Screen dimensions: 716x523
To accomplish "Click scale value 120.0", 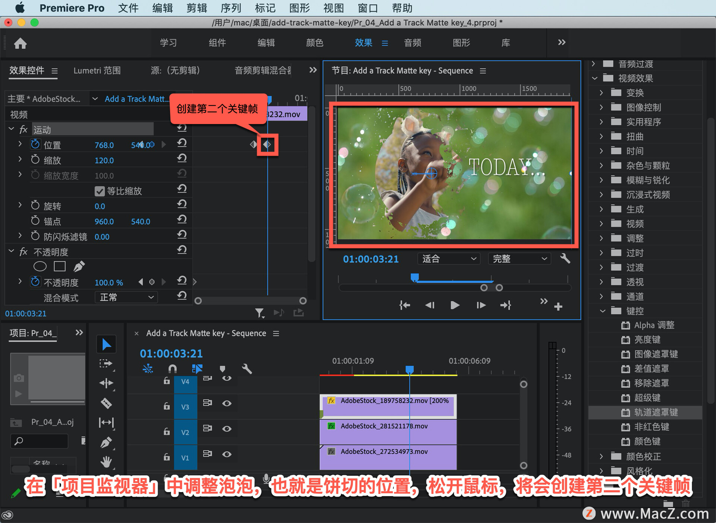I will (104, 161).
